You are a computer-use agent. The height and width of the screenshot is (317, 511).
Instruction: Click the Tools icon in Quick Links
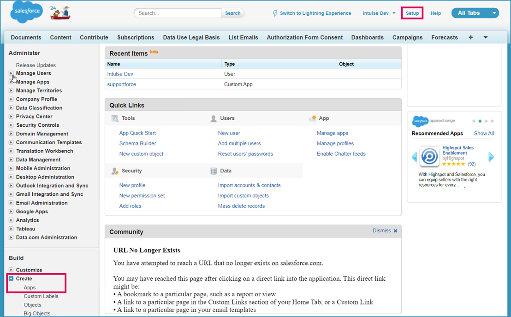coord(115,118)
